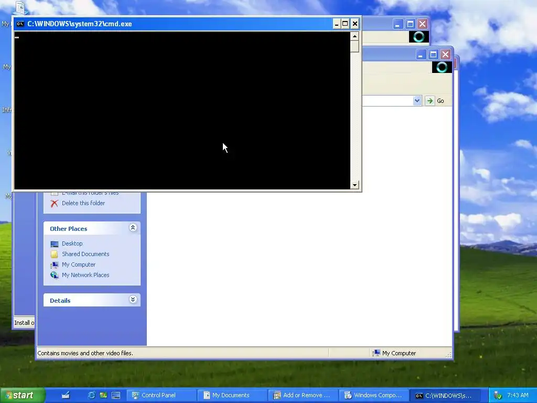537x403 pixels.
Task: Click the Desktop icon in Other Places
Action: click(55, 244)
